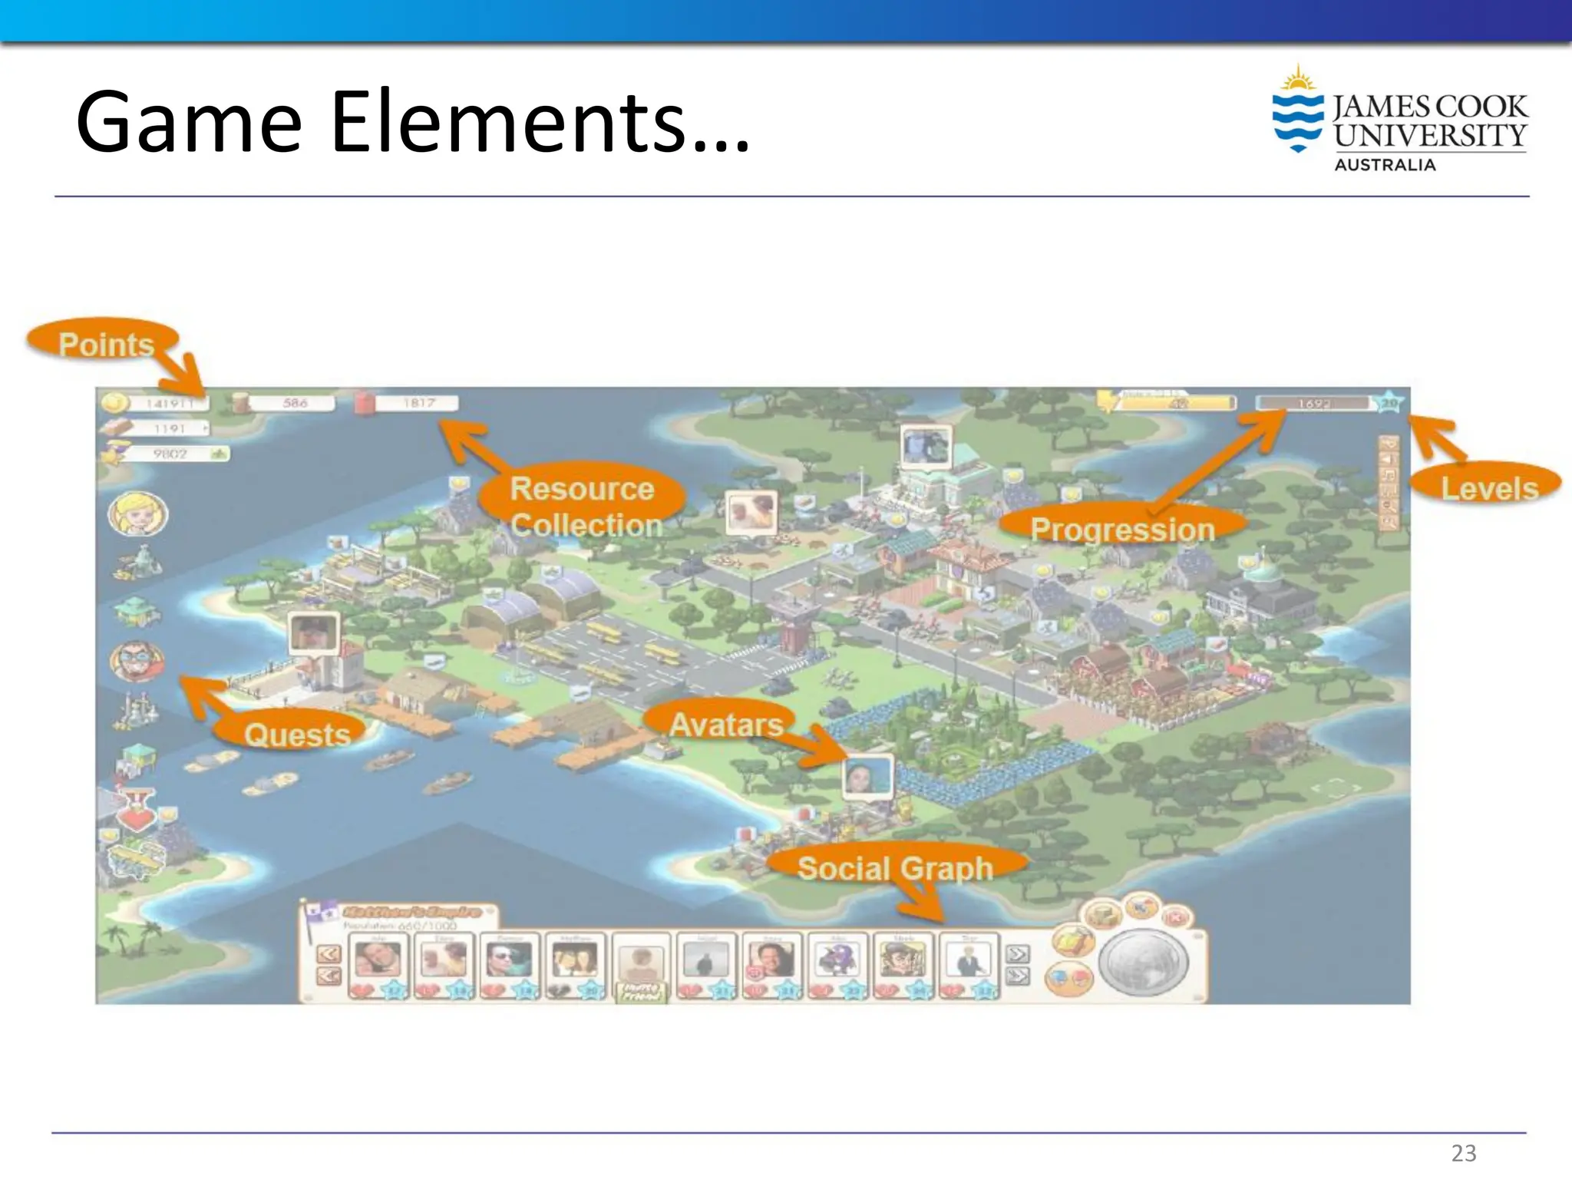
Task: Select the purple dragon friend card
Action: point(837,966)
